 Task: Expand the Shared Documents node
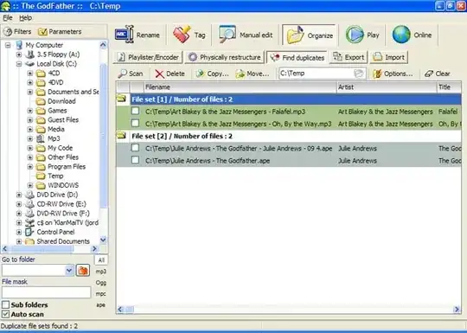click(x=19, y=241)
